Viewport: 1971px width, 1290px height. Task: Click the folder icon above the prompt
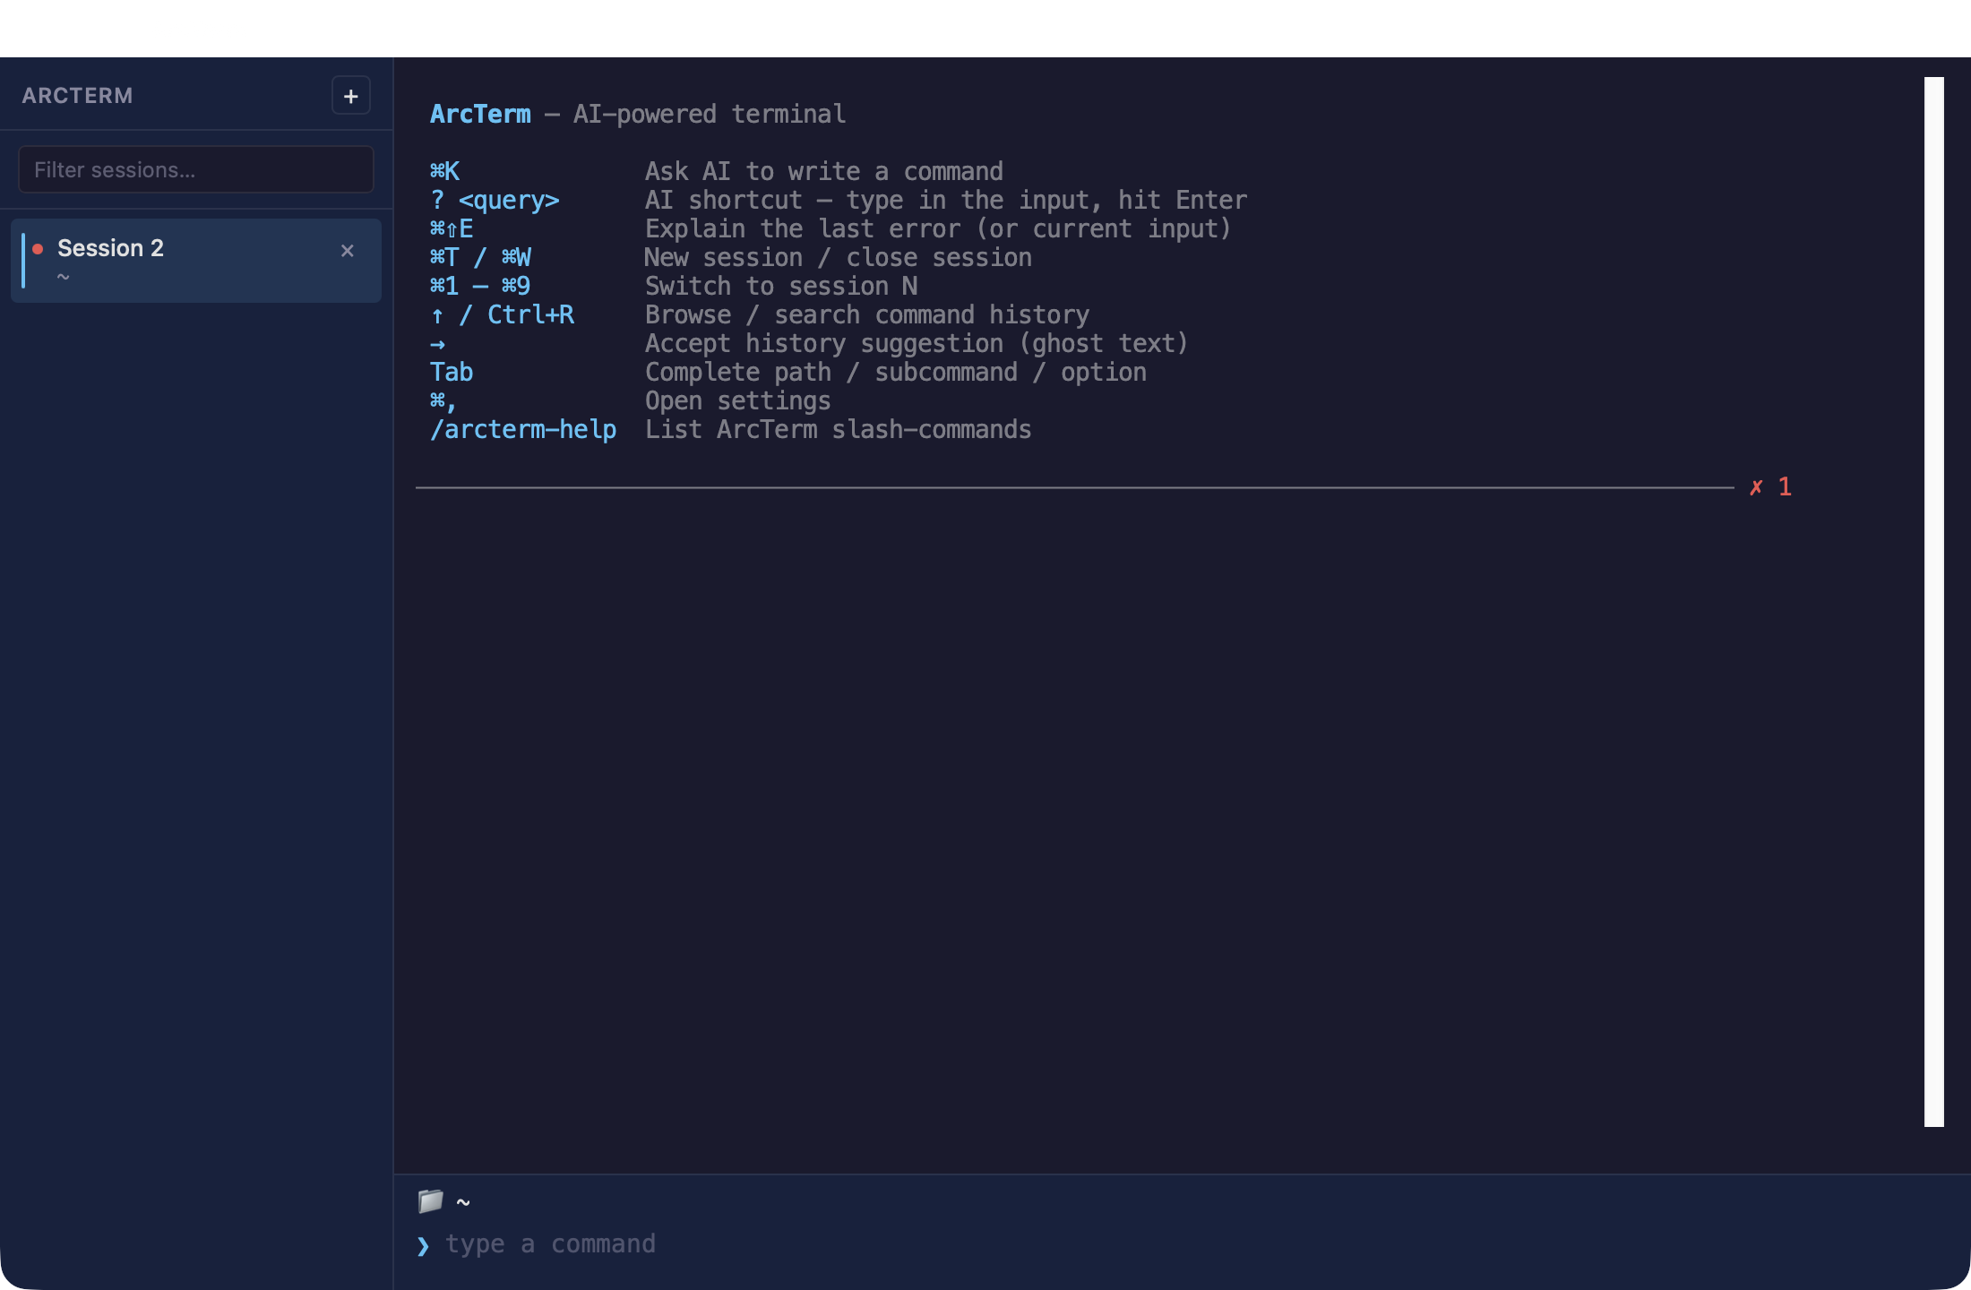point(431,1201)
